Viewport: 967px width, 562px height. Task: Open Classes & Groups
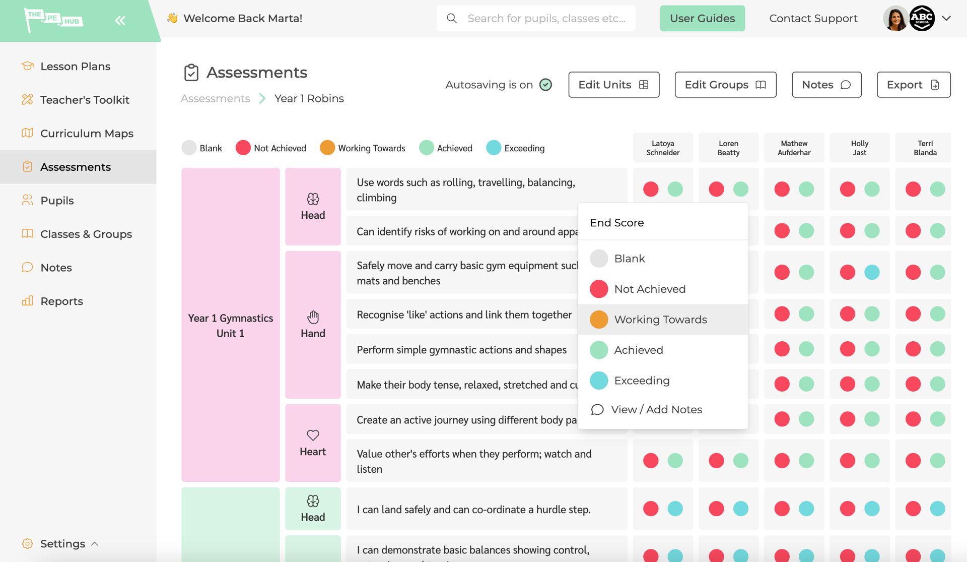[86, 234]
